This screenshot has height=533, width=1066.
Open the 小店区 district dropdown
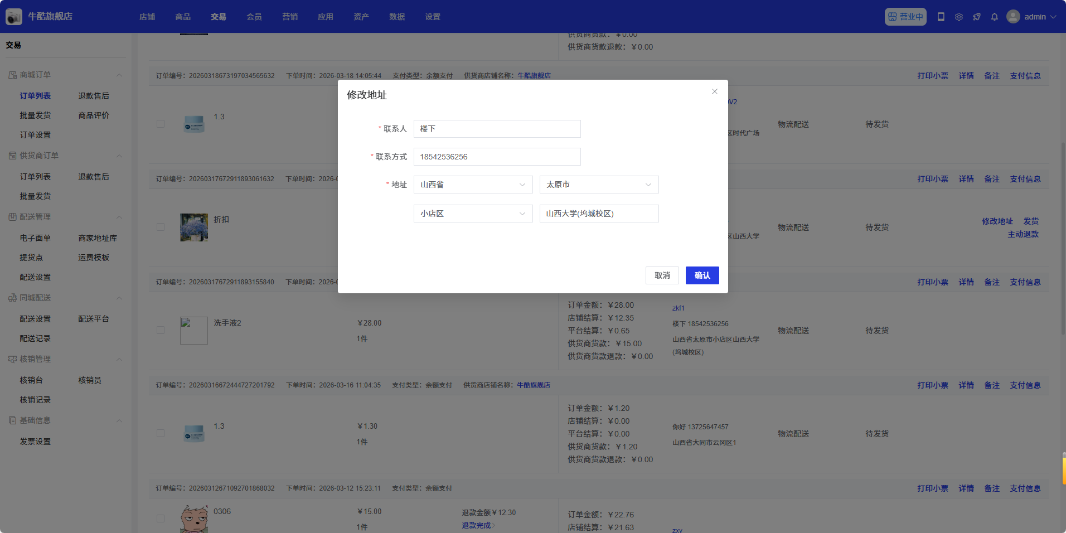(473, 214)
